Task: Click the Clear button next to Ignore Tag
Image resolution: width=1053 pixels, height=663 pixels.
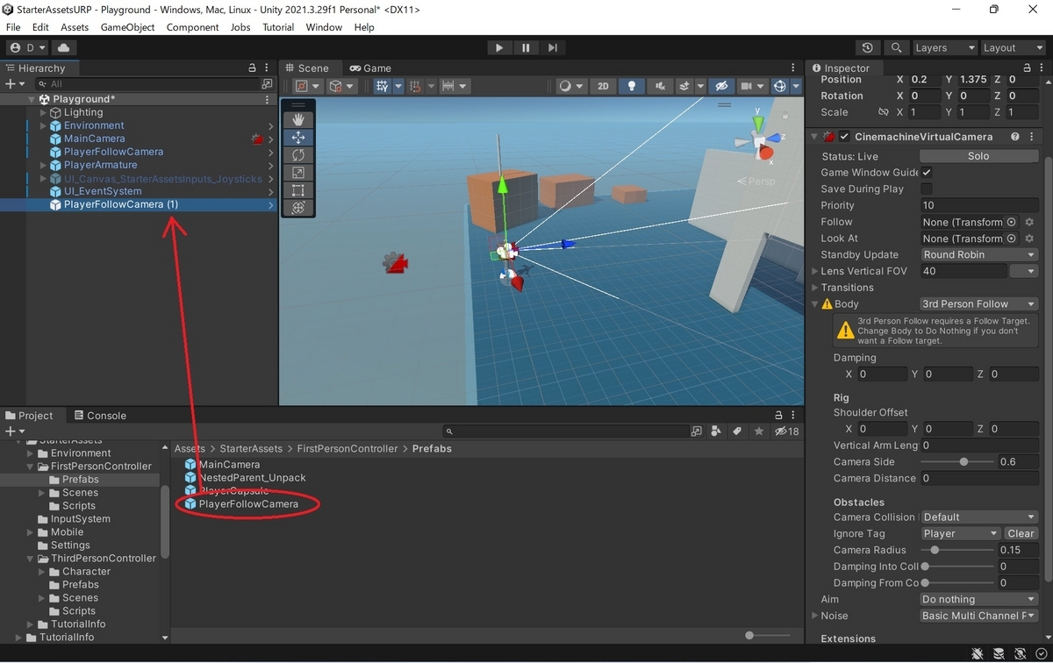Action: (x=1021, y=532)
